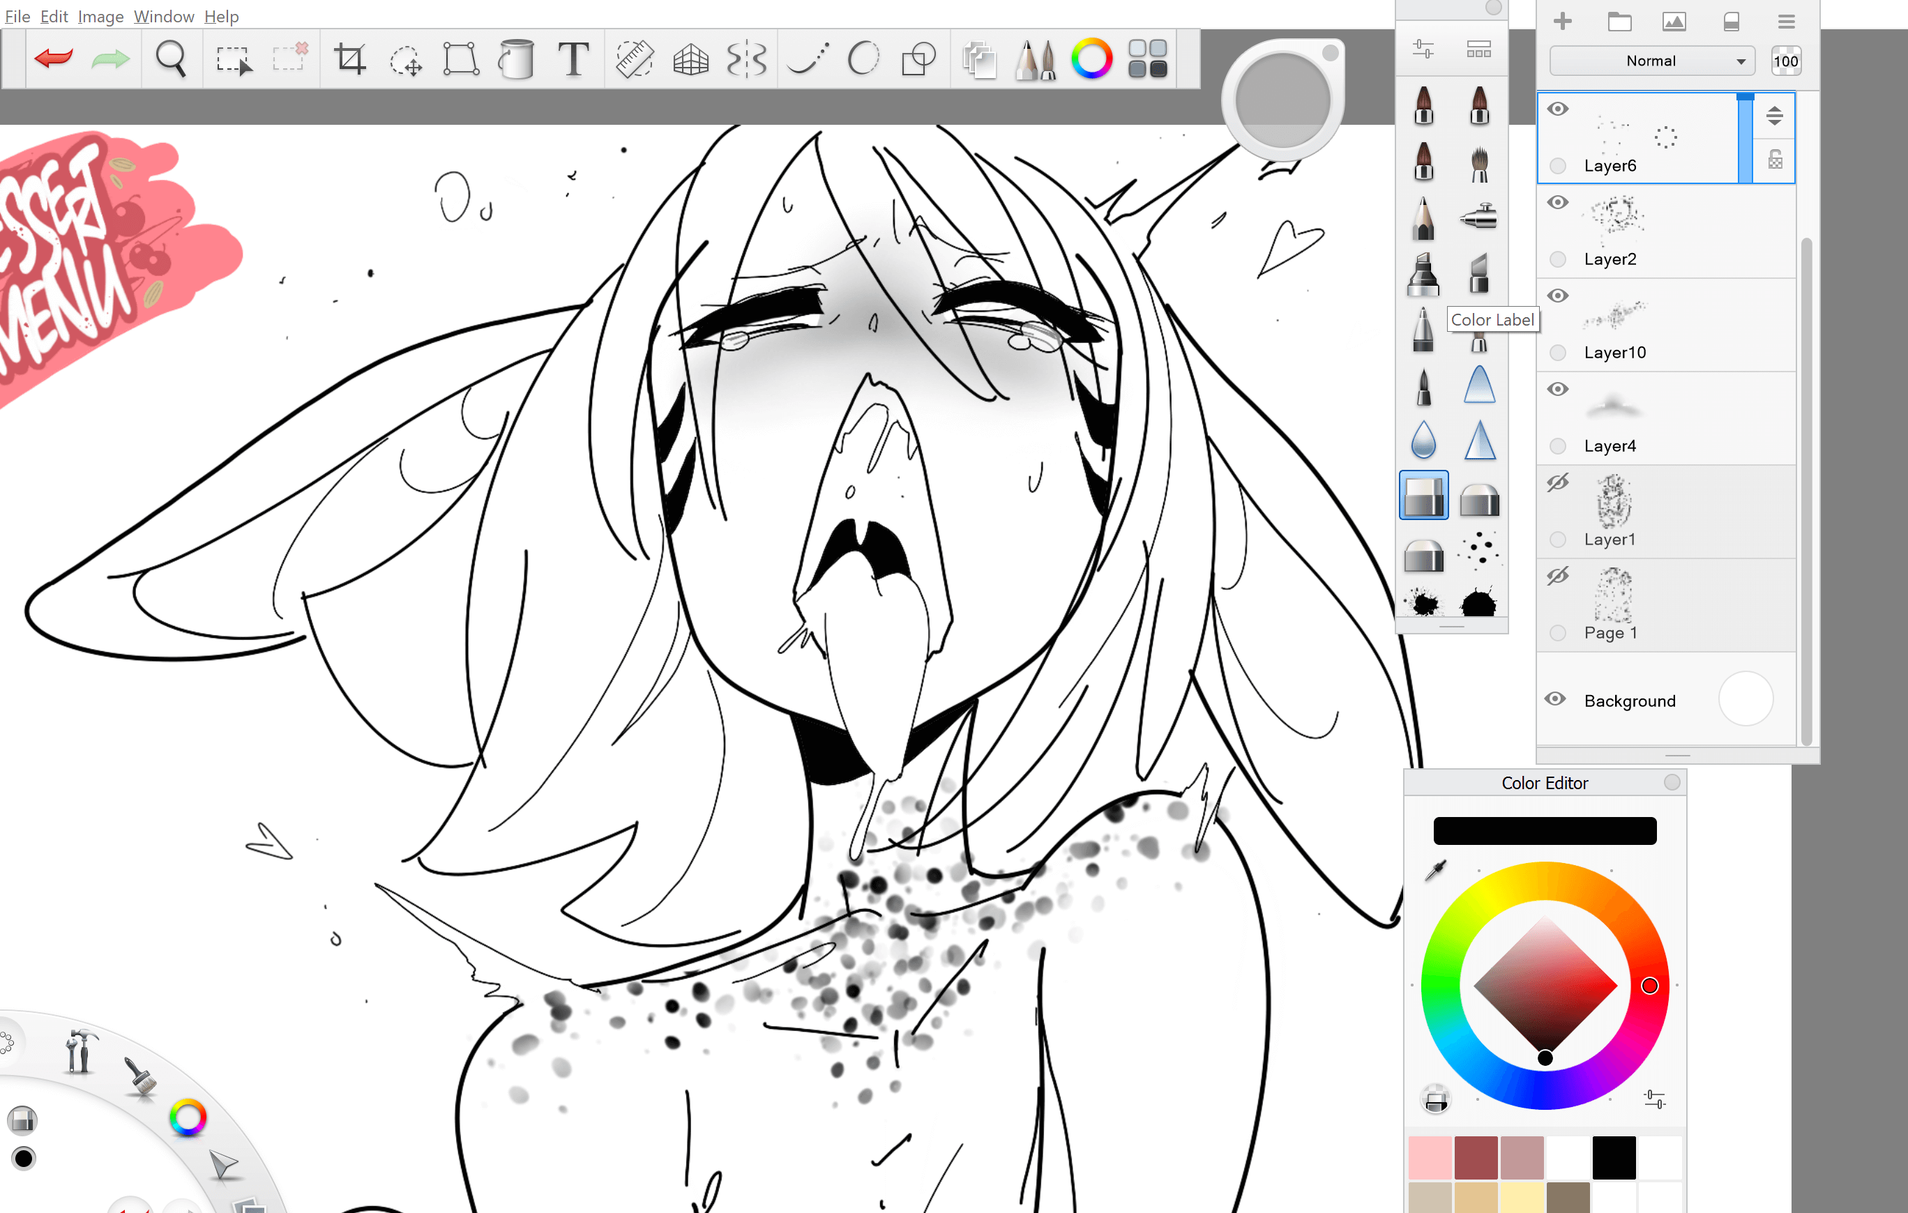
Task: Open the Ruler tool
Action: 634,59
